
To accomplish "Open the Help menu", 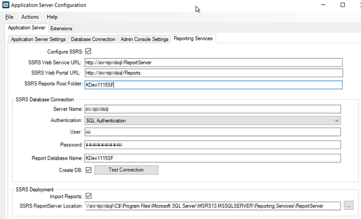I will [52, 17].
